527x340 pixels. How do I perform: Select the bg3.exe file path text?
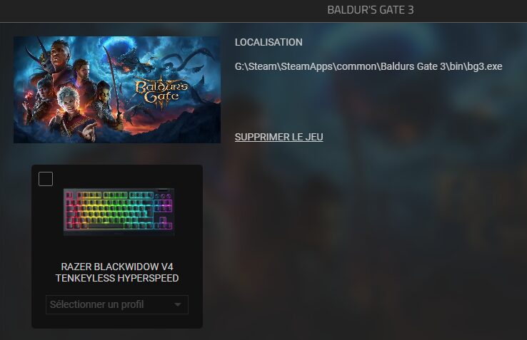coord(368,66)
